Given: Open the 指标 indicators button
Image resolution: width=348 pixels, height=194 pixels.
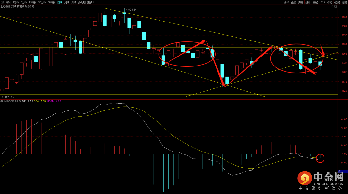Looking at the screenshot, I should pos(286,2).
